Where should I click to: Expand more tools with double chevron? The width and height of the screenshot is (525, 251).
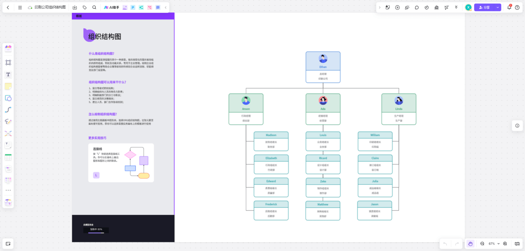pos(456,7)
